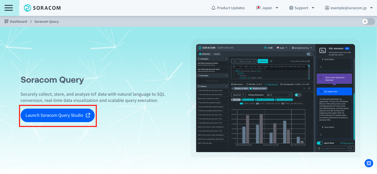Click the Product Updates bell icon
This screenshot has width=377, height=174.
pyautogui.click(x=213, y=8)
